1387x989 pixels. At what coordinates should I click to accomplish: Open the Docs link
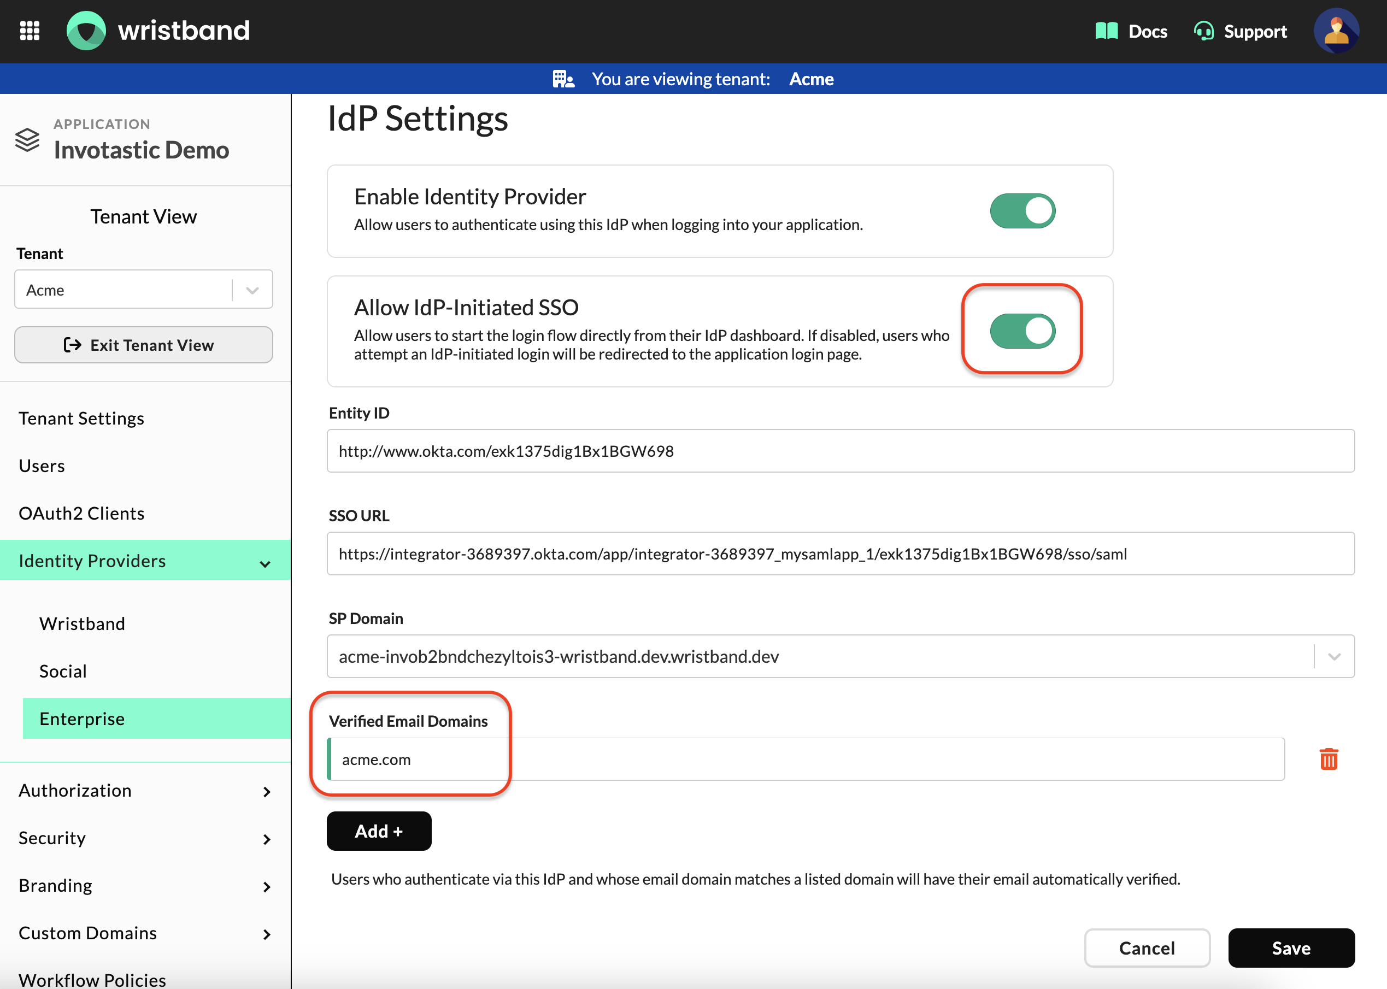(1147, 31)
